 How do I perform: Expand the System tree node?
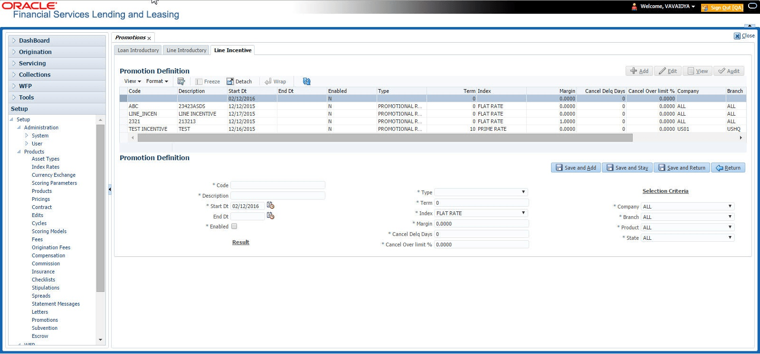click(27, 136)
